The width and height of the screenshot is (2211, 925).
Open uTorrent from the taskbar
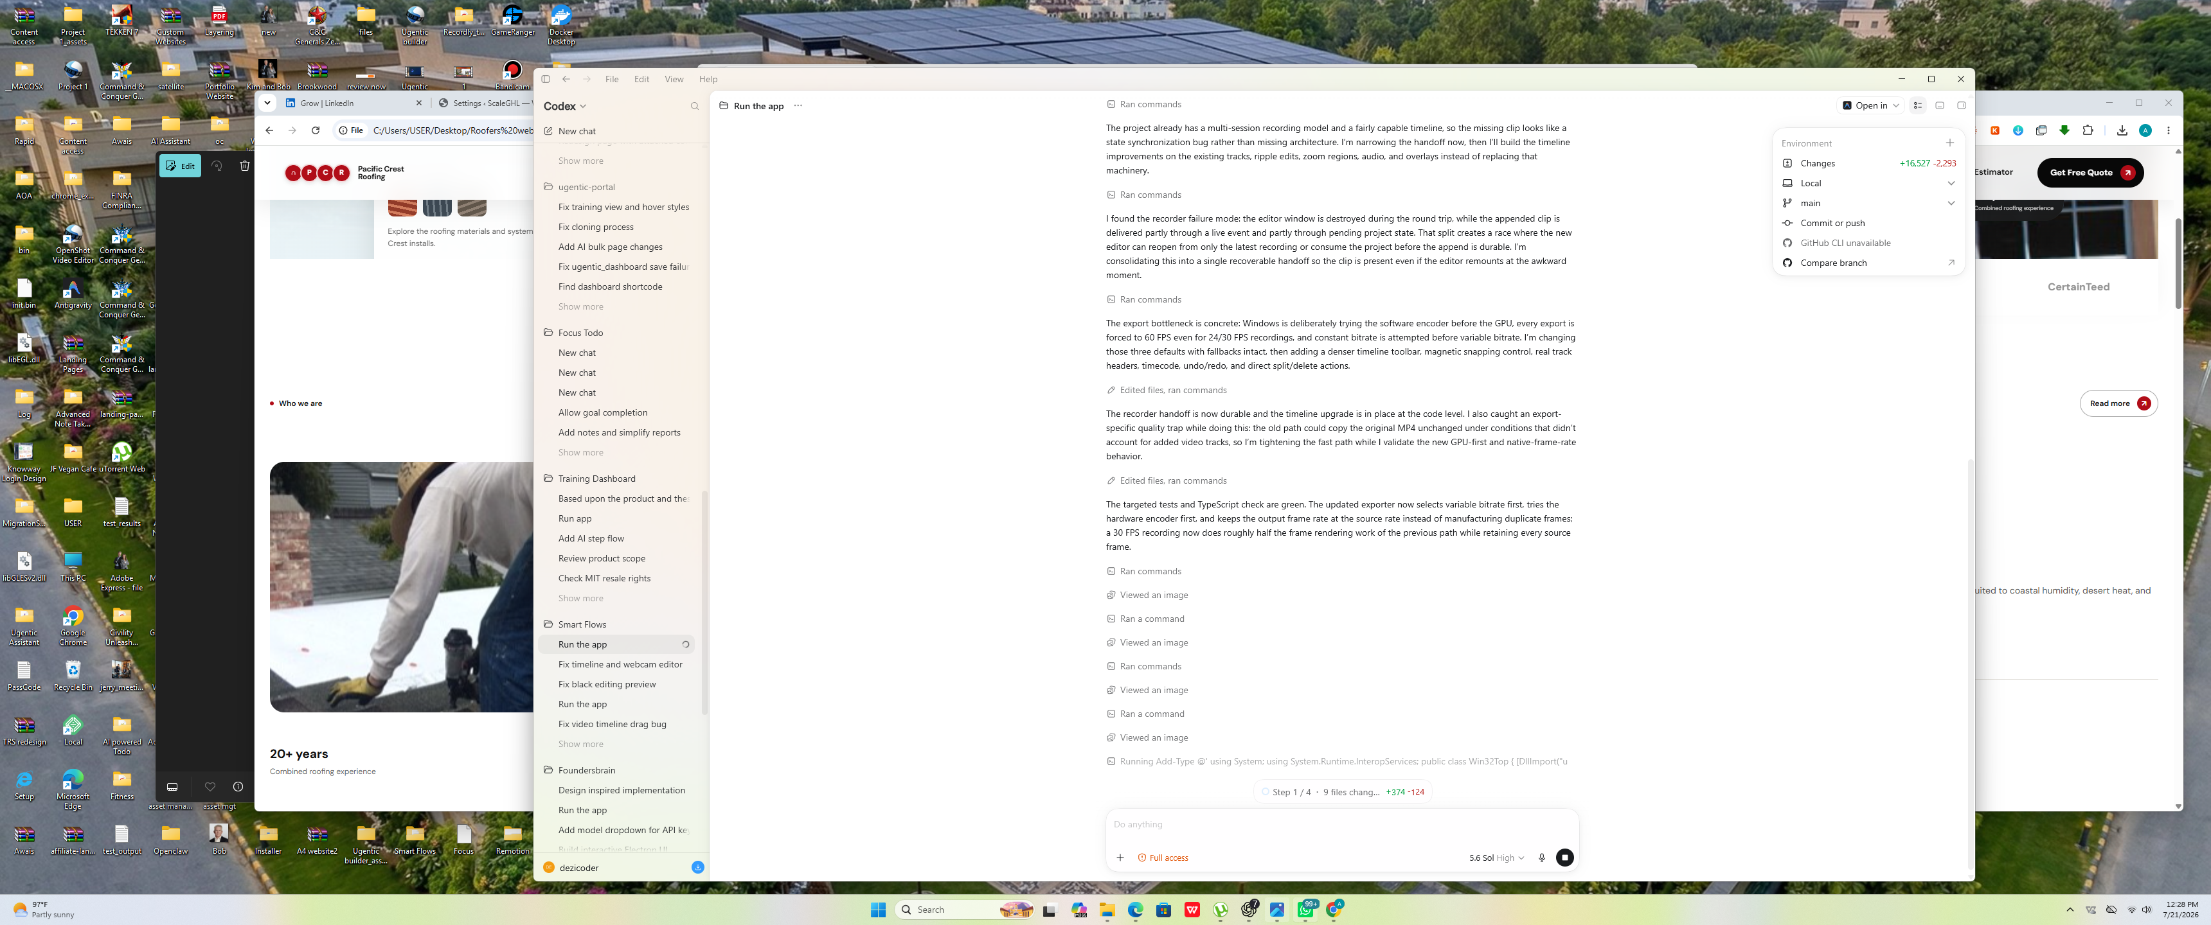1221,910
